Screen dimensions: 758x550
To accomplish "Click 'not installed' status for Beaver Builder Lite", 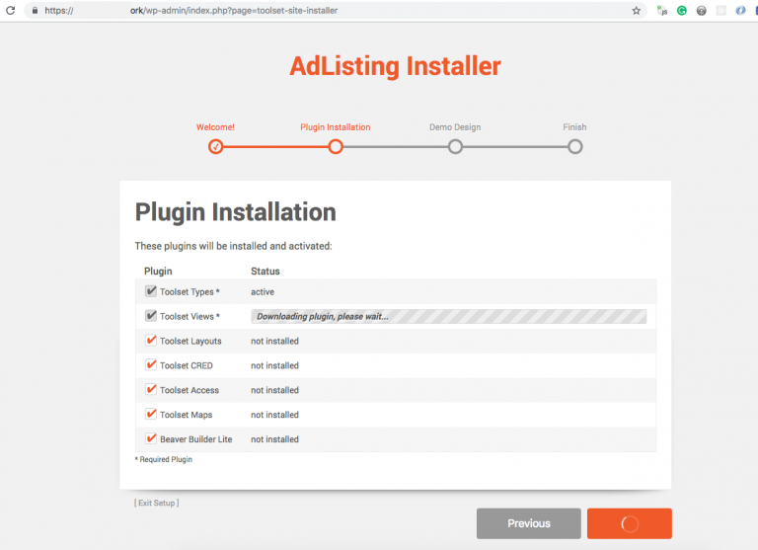I will 274,439.
